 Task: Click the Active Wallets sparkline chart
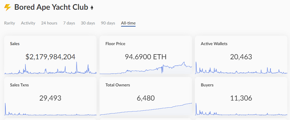pos(241,71)
